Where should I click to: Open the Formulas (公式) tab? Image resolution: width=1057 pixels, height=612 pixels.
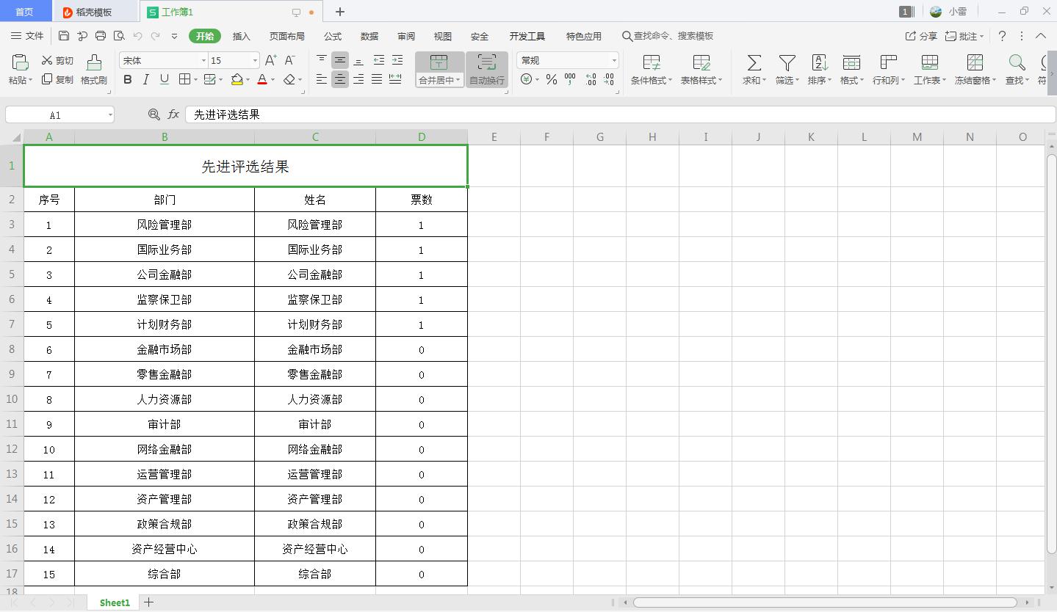[333, 36]
